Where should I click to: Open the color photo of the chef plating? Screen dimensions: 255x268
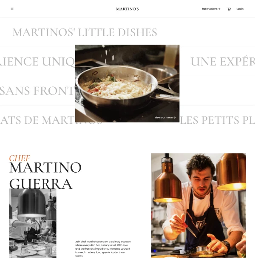(198, 205)
